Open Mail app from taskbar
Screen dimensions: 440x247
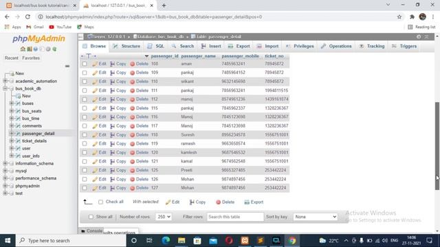[x=213, y=241]
